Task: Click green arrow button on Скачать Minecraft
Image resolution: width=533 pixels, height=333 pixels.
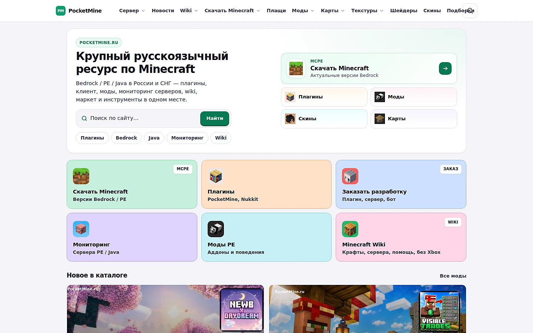Action: point(445,68)
